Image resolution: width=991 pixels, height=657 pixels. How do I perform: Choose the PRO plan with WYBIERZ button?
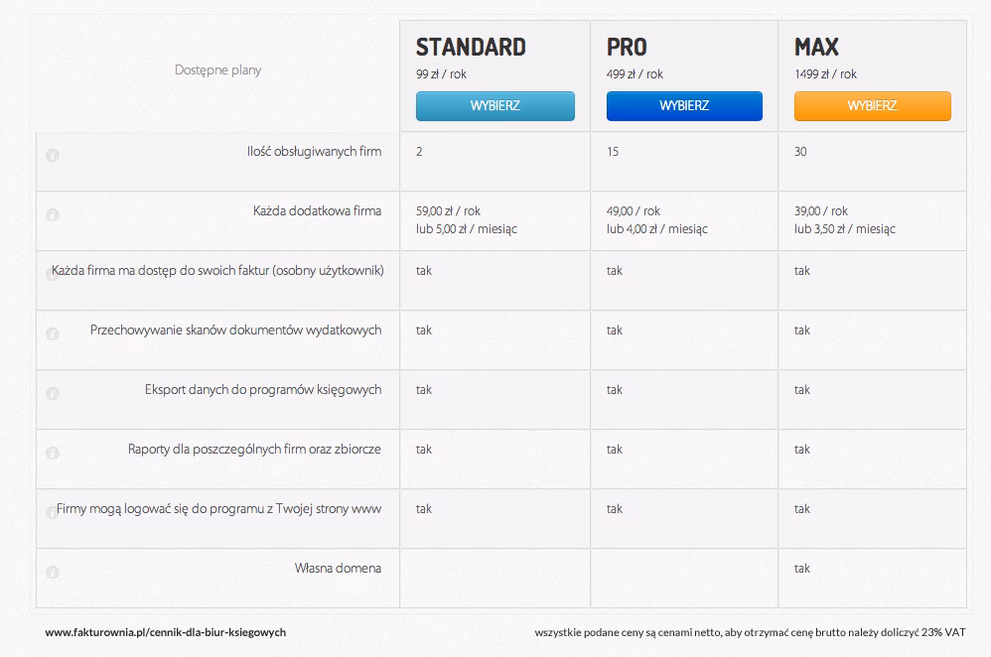684,106
